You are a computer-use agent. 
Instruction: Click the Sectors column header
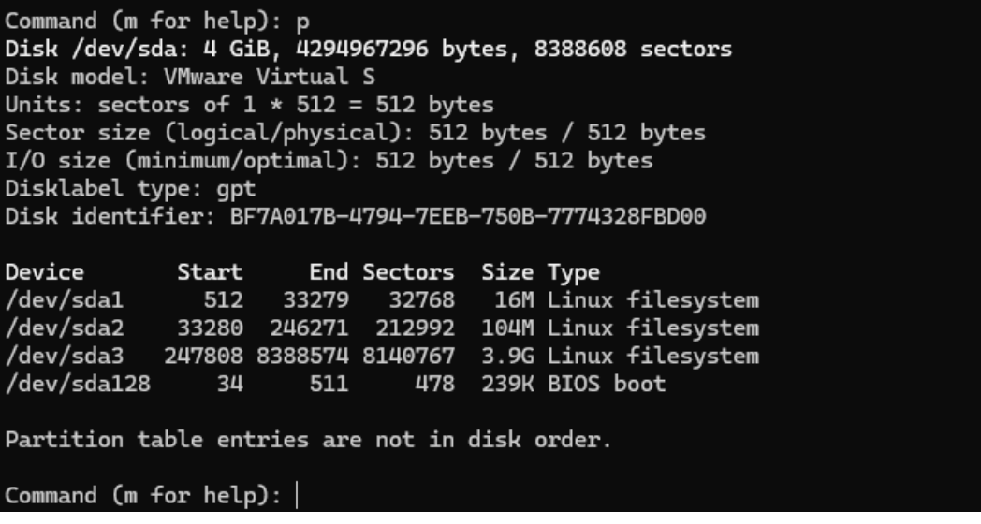pyautogui.click(x=408, y=273)
